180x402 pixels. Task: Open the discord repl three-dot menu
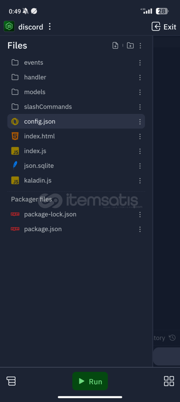click(x=50, y=26)
